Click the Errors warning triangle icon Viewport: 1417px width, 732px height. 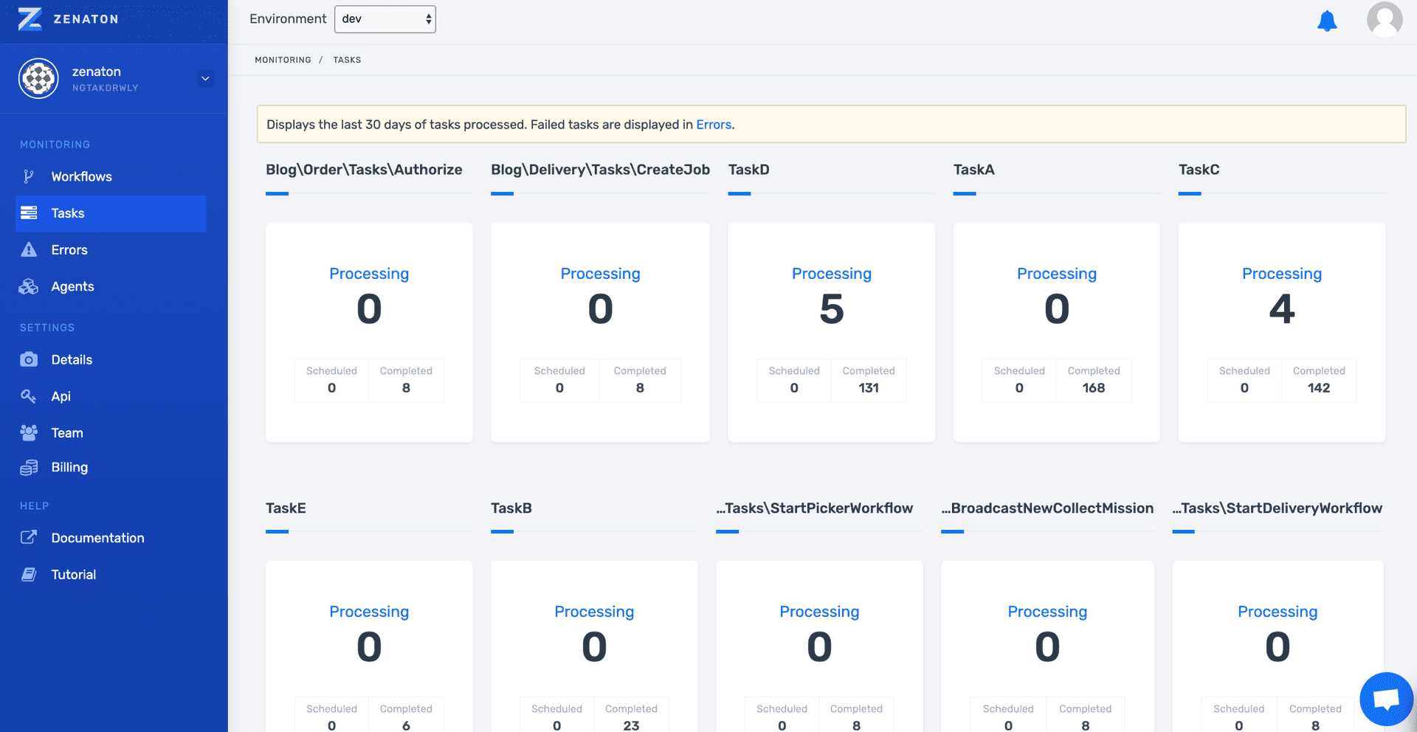pyautogui.click(x=29, y=249)
